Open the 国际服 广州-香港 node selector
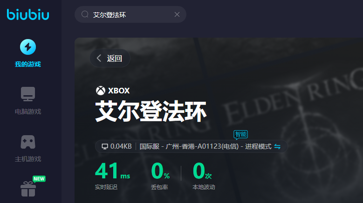This screenshot has width=363, height=203. coord(205,146)
